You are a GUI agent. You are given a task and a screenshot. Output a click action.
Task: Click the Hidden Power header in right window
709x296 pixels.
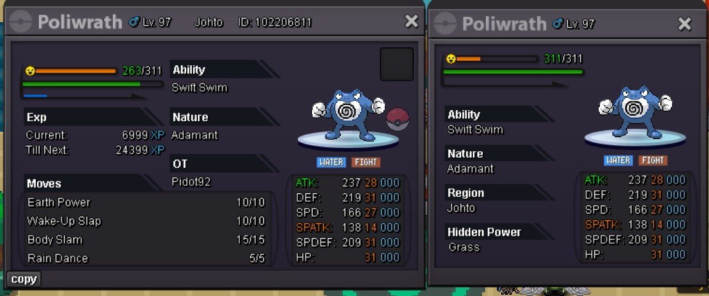[484, 232]
